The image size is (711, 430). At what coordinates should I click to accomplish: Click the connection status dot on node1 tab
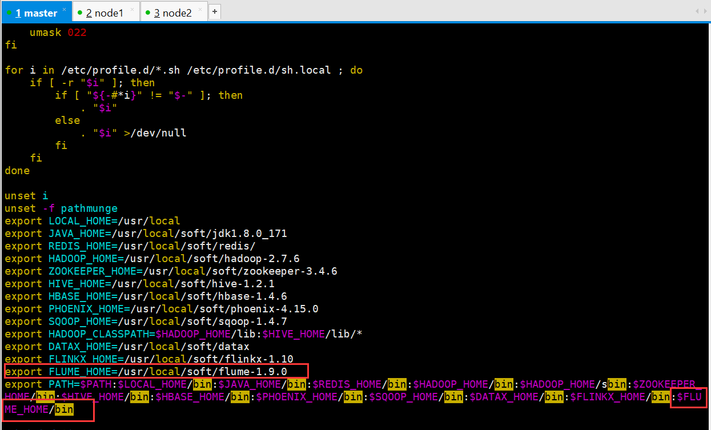(x=79, y=12)
